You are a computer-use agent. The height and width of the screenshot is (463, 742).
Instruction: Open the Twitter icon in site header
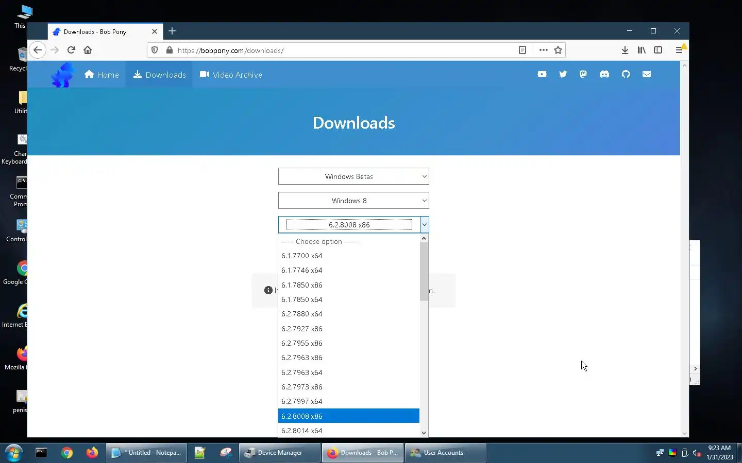click(563, 74)
